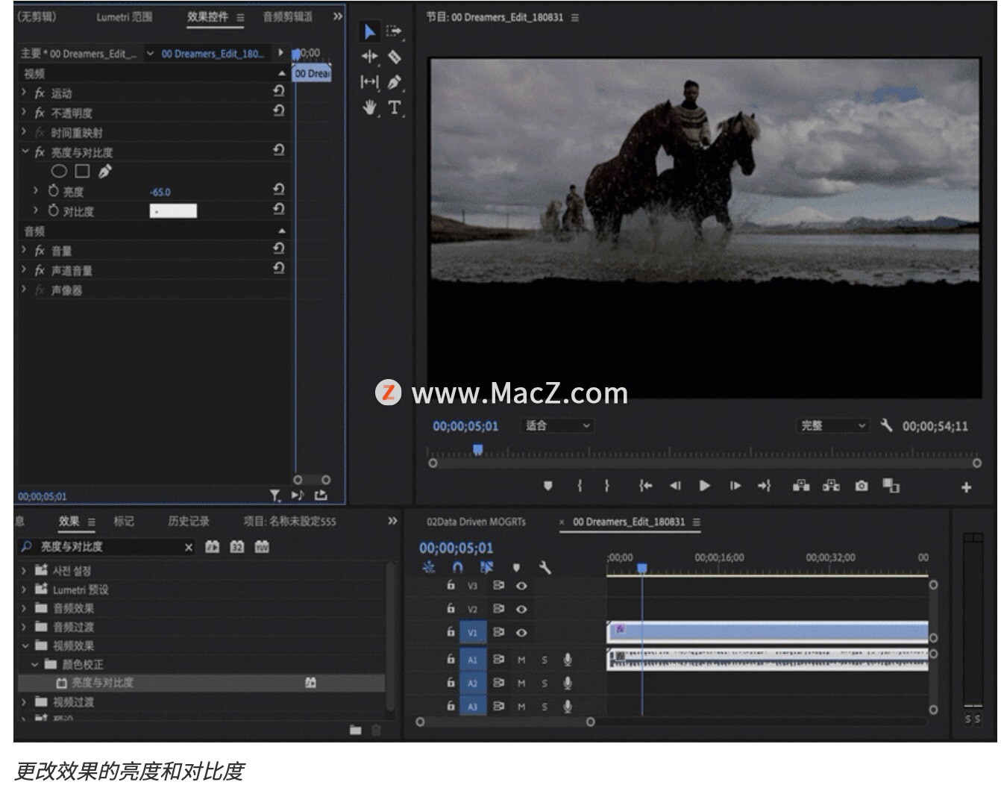
Task: Toggle the 亮度与对比度 fx on/off
Action: pyautogui.click(x=40, y=152)
